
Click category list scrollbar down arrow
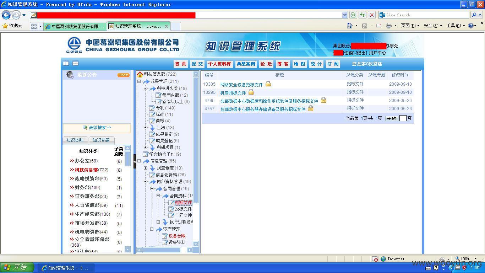[128, 249]
